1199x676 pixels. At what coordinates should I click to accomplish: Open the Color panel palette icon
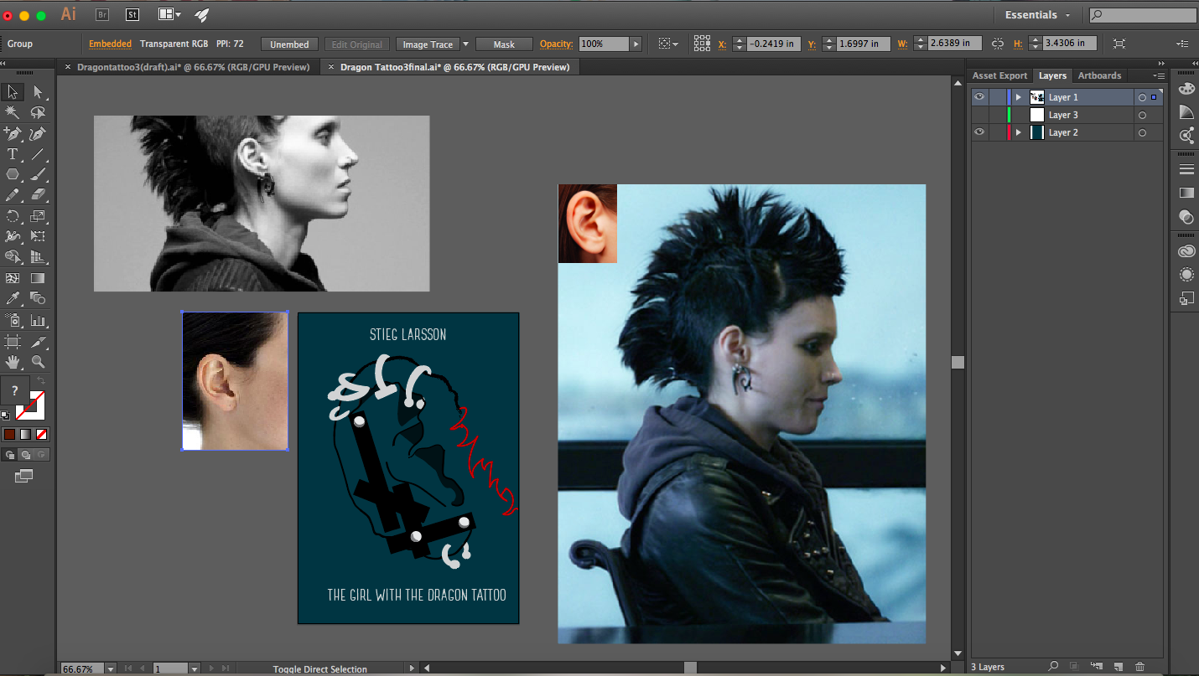click(1186, 88)
